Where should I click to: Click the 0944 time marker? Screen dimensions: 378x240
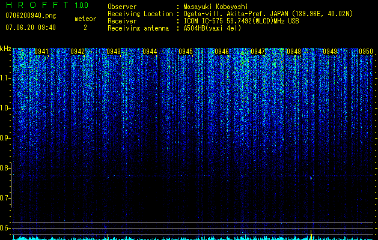tap(150, 52)
